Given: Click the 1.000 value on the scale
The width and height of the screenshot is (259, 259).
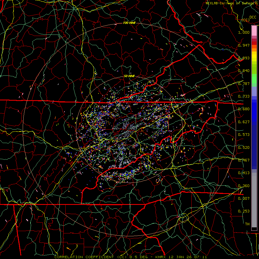Looking at the screenshot, I should click(x=244, y=32).
